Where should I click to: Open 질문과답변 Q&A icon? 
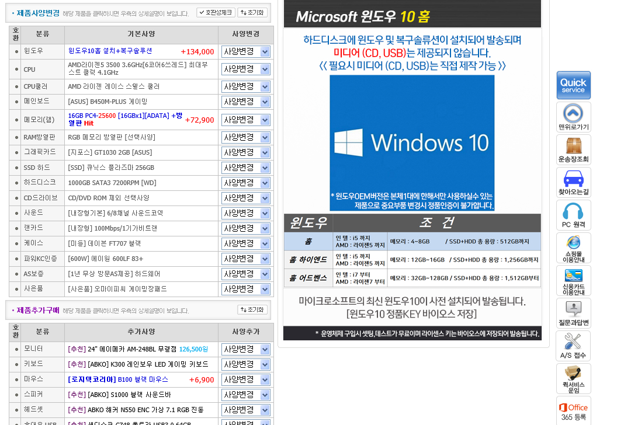pos(573,313)
